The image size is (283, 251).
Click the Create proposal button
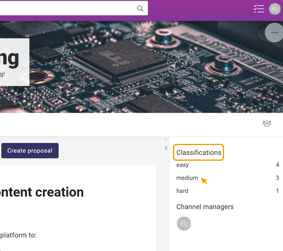[30, 151]
